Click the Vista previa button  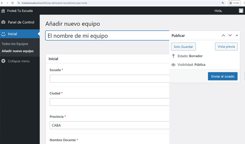tap(226, 46)
